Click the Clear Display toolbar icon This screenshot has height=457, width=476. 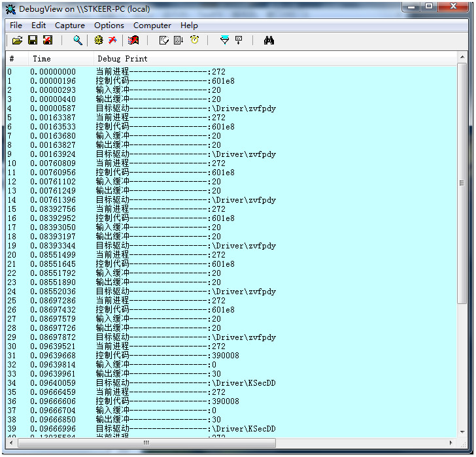(133, 41)
